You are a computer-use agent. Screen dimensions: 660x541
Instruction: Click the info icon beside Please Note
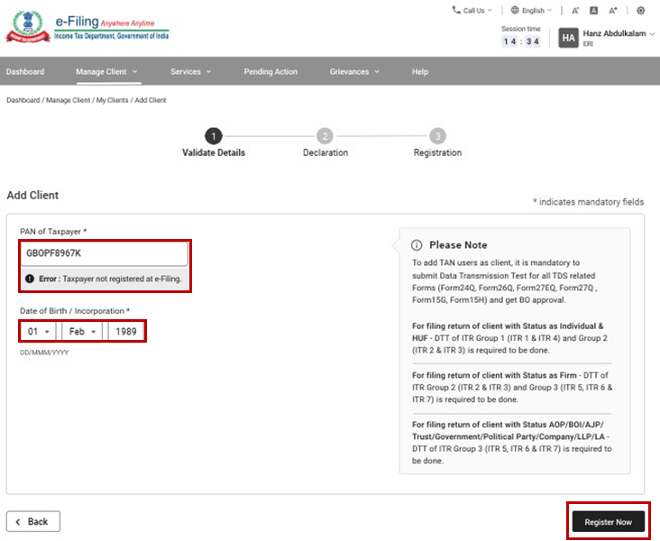(417, 245)
